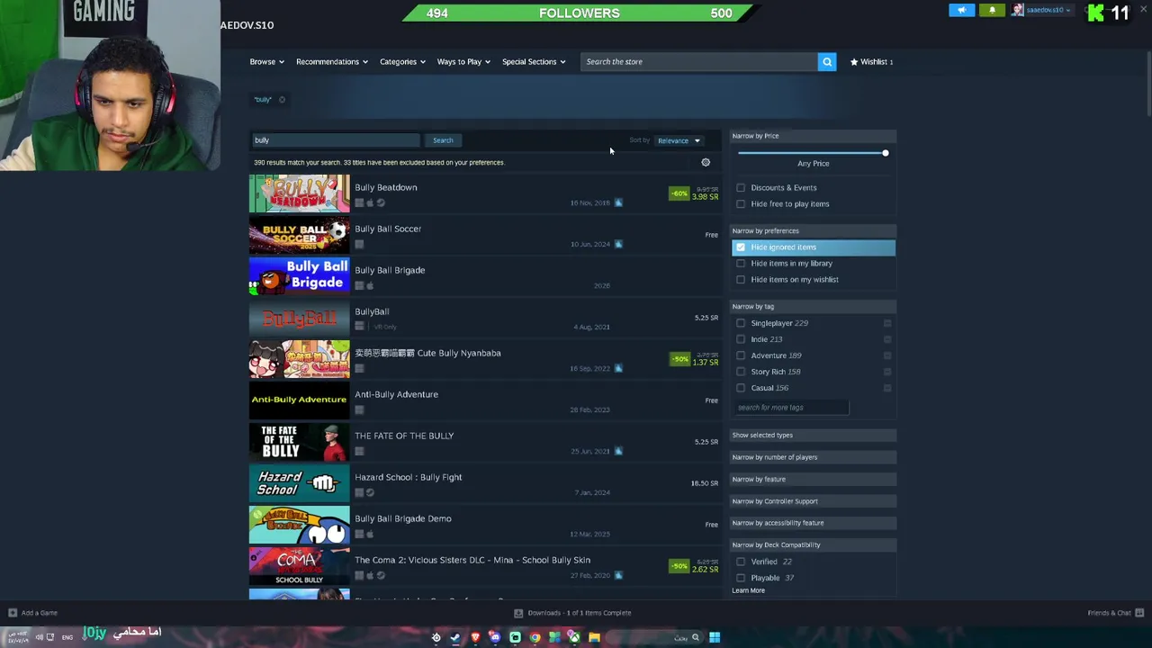
Task: Check Hide items in my library
Action: (741, 264)
